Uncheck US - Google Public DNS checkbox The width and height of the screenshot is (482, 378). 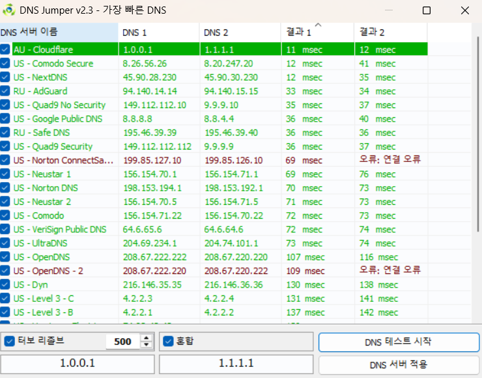pos(5,118)
